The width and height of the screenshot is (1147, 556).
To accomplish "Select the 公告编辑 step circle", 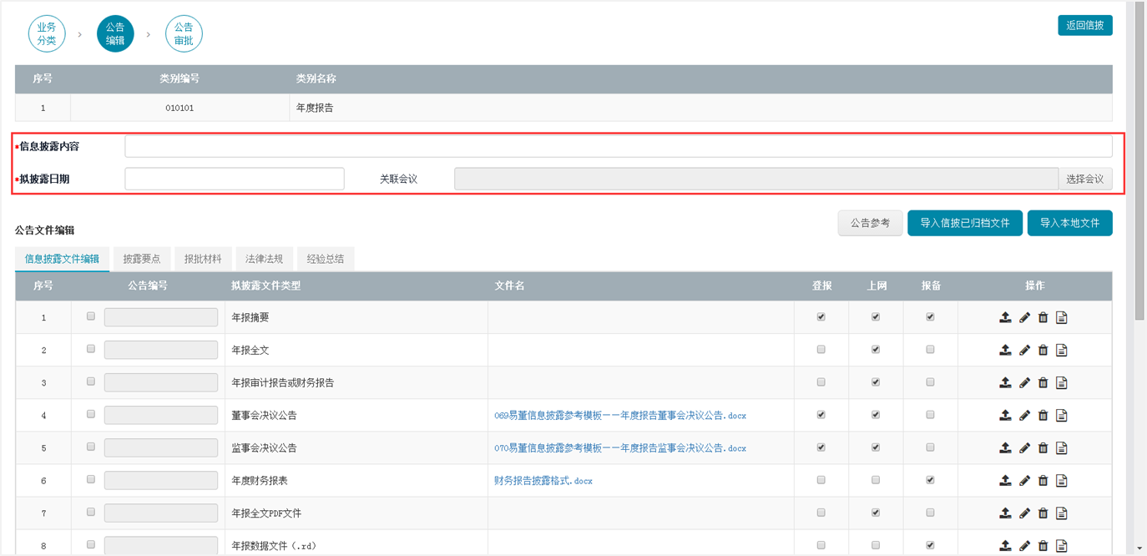I will (115, 33).
